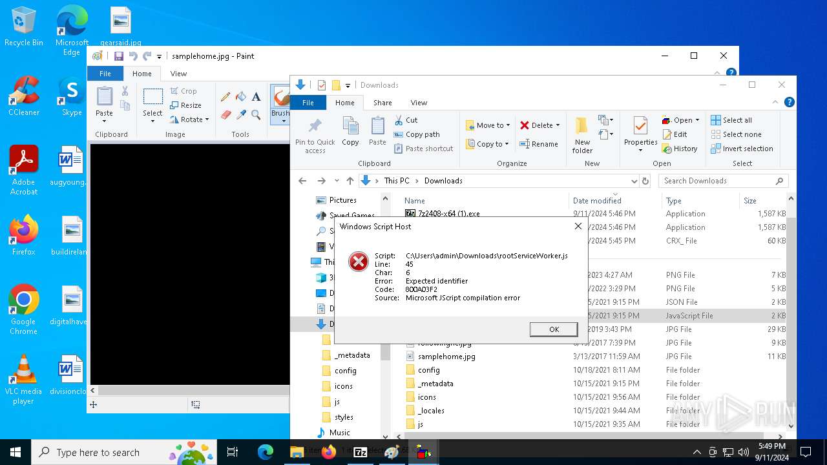The width and height of the screenshot is (827, 465).
Task: Open the Paste dropdown arrow in Paint
Action: pyautogui.click(x=104, y=121)
